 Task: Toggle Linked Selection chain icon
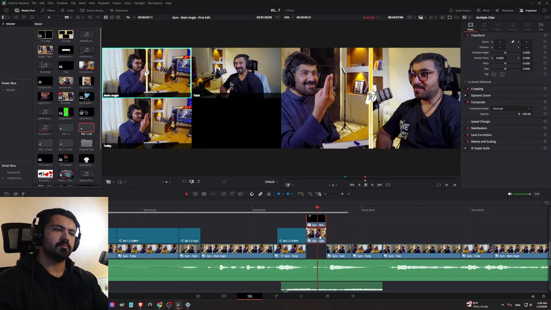click(260, 194)
